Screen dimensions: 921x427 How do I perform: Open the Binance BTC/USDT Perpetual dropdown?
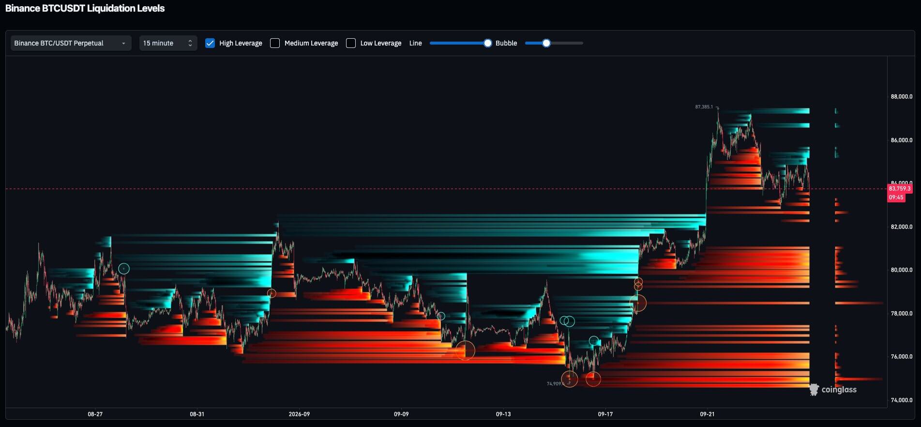tap(71, 43)
